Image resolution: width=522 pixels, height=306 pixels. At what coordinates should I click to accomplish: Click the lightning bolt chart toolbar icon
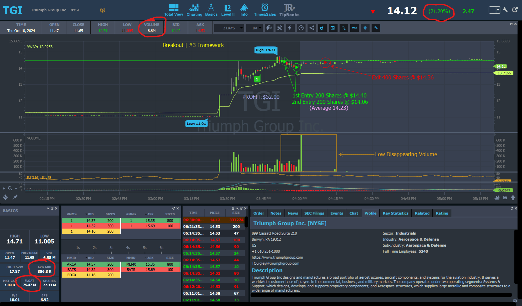point(290,28)
